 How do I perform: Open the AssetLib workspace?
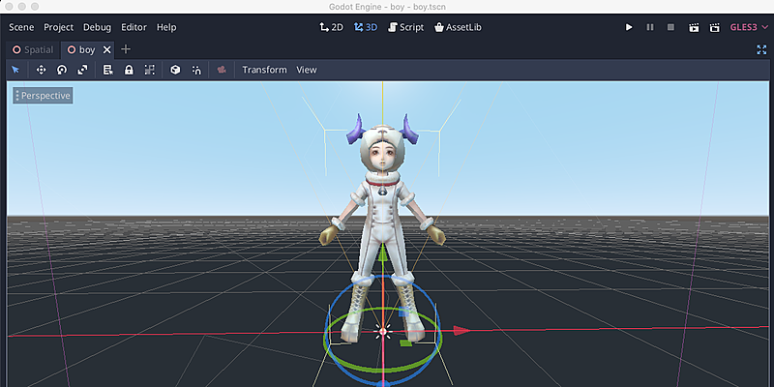point(460,28)
